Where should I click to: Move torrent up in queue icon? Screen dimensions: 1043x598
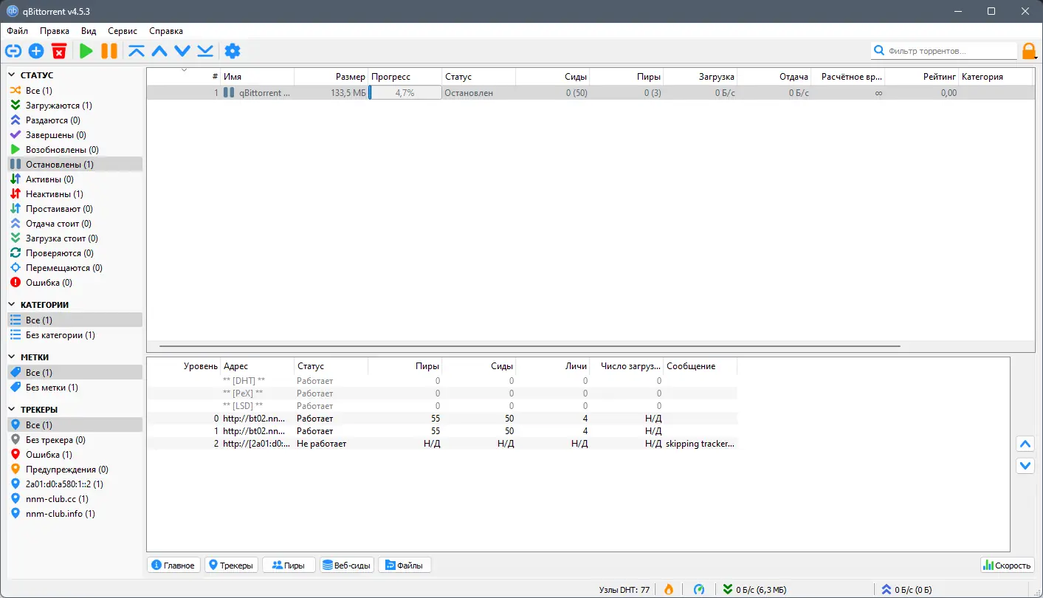[159, 51]
